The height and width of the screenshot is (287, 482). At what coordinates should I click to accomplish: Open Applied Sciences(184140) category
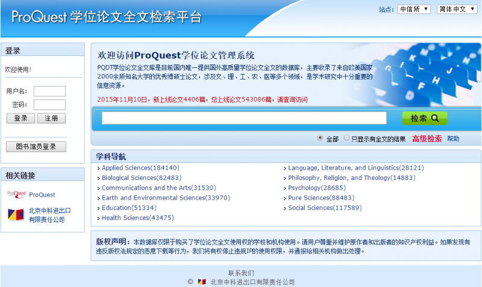point(140,168)
